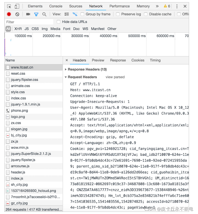
Task: Select the gz_city.jpg request icon
Action: [x=8, y=203]
